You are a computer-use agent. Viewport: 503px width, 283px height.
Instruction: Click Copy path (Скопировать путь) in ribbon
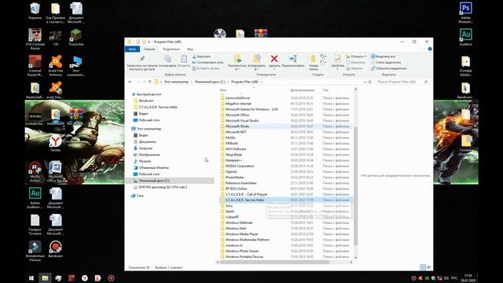pyautogui.click(x=207, y=62)
